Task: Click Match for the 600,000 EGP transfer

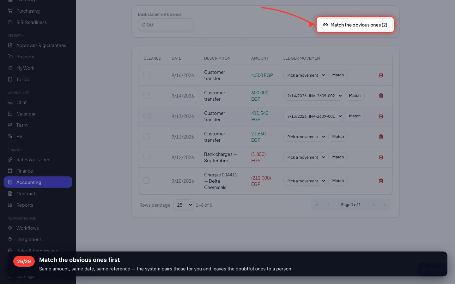Action: [x=355, y=96]
